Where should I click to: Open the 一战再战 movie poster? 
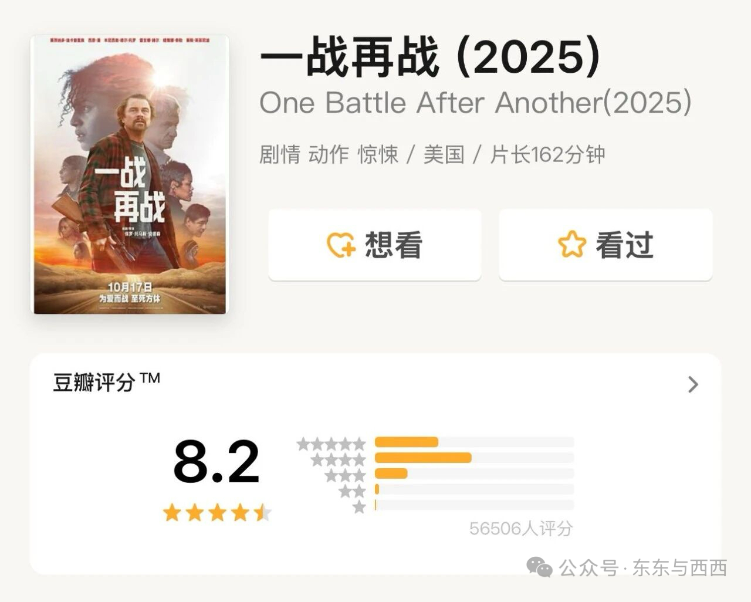130,174
